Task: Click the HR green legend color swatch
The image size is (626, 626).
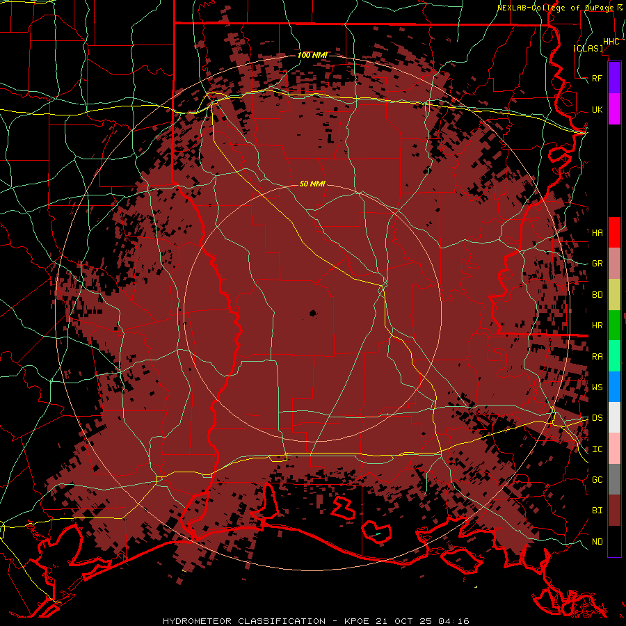Action: pyautogui.click(x=614, y=326)
